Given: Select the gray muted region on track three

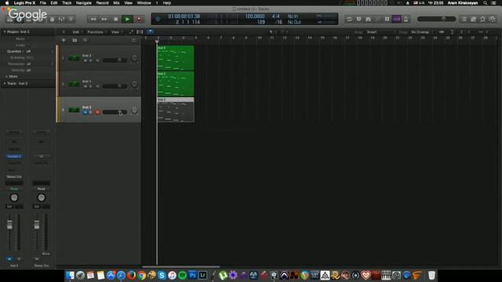Looking at the screenshot, I should [x=176, y=110].
